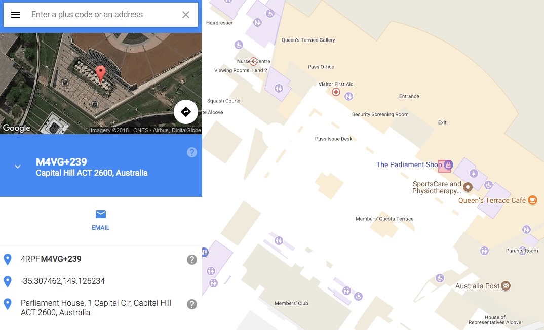Collapse the M4VG+239 info panel chevron
The width and height of the screenshot is (544, 330).
pyautogui.click(x=18, y=167)
